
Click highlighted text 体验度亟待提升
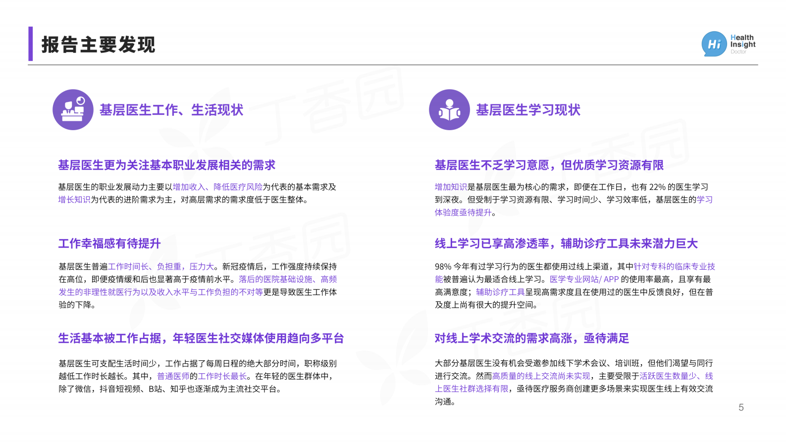point(463,213)
